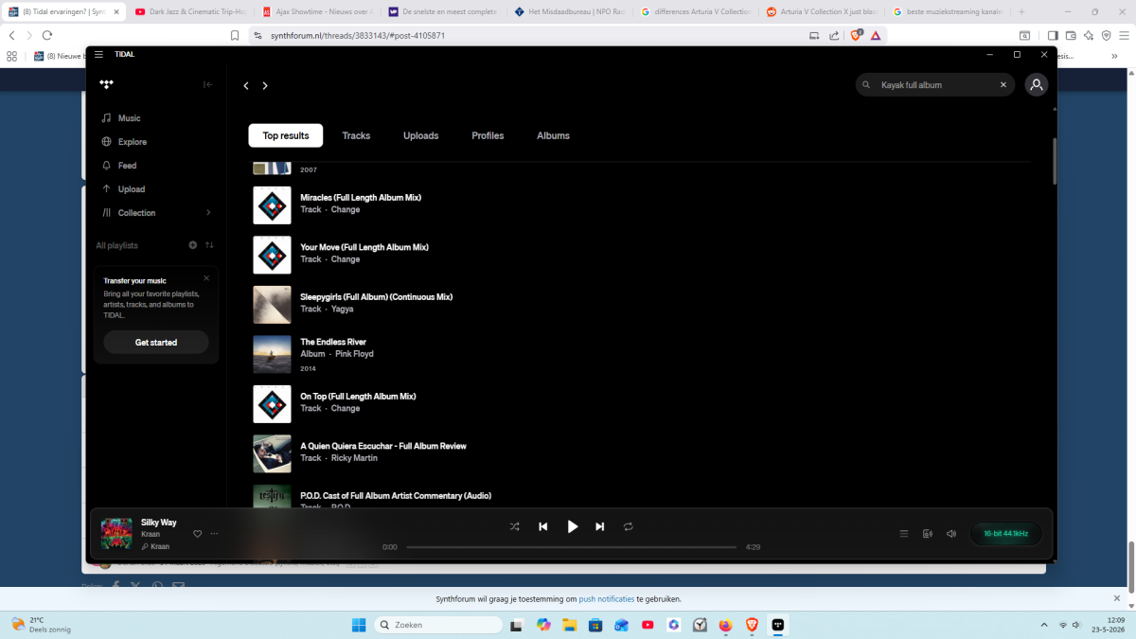The image size is (1136, 639).
Task: Dismiss the Transfer your music card
Action: pyautogui.click(x=206, y=278)
